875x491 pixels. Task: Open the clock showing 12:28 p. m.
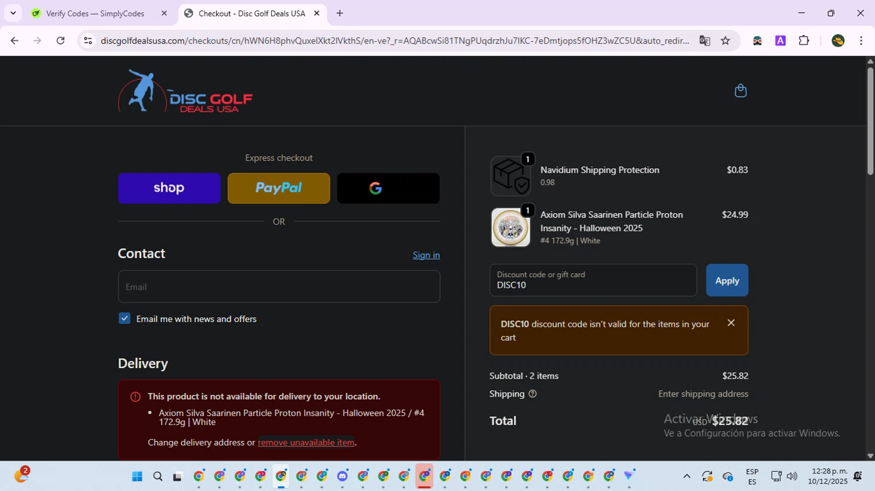point(827,476)
